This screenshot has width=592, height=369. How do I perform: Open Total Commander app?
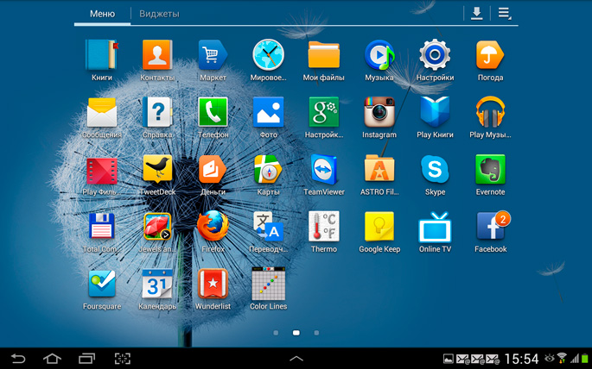[x=102, y=227]
